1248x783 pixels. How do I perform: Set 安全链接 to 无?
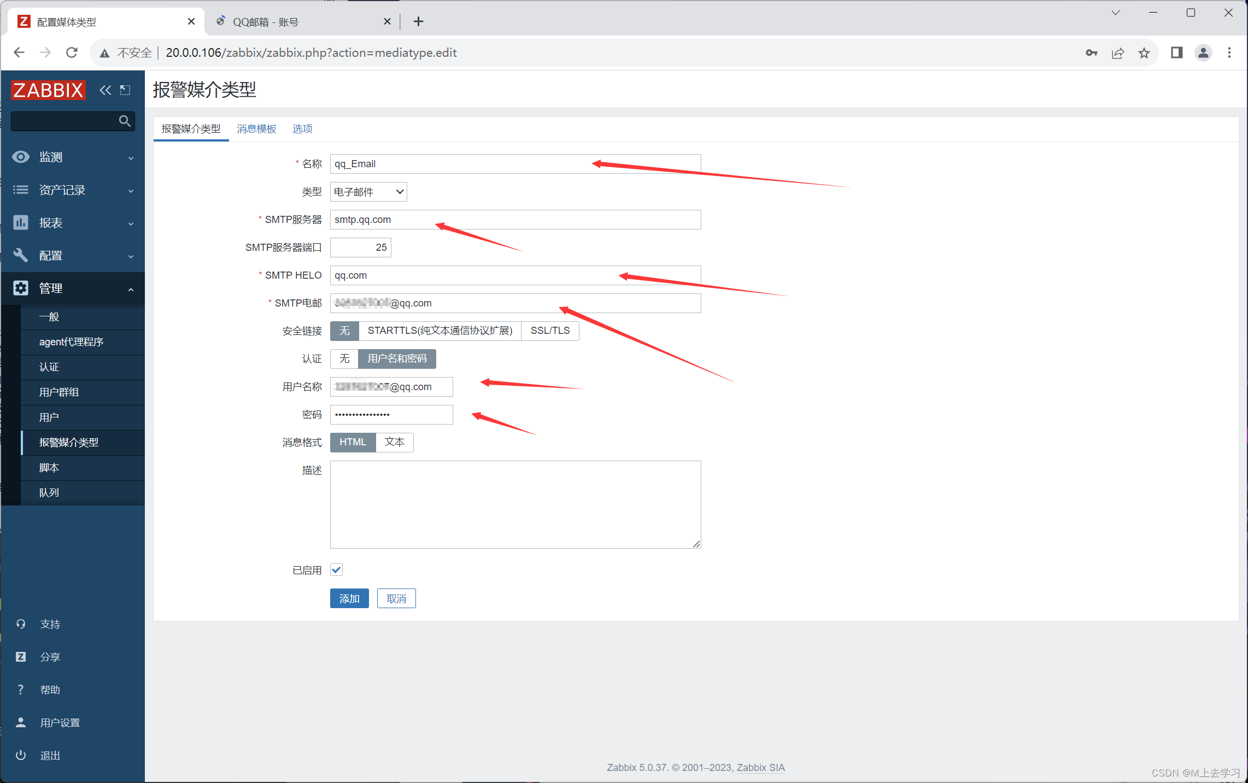point(344,331)
